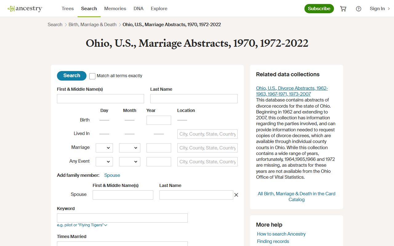Image resolution: width=394 pixels, height=246 pixels.
Task: Open the Marriage Month dropdown
Action: [130, 148]
